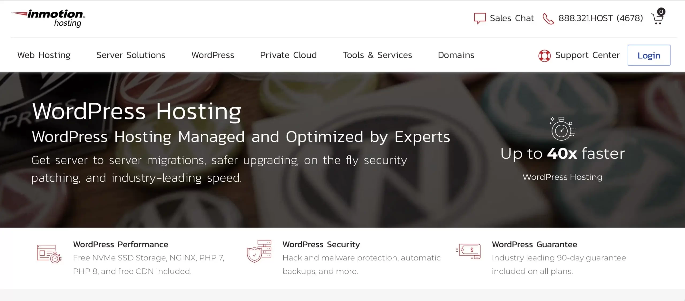Select the Private Cloud menu item

288,55
